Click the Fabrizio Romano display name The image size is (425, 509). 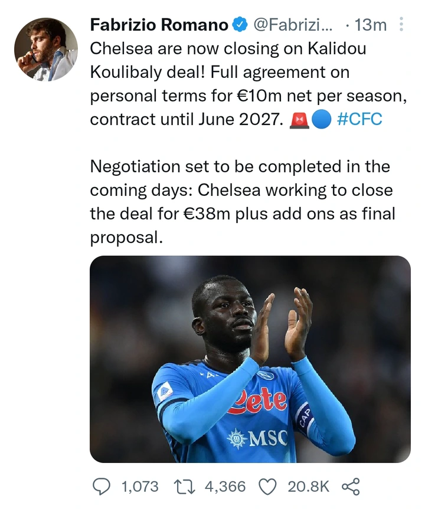tap(159, 25)
